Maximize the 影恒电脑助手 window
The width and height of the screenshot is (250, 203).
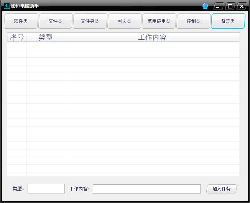tap(230, 6)
